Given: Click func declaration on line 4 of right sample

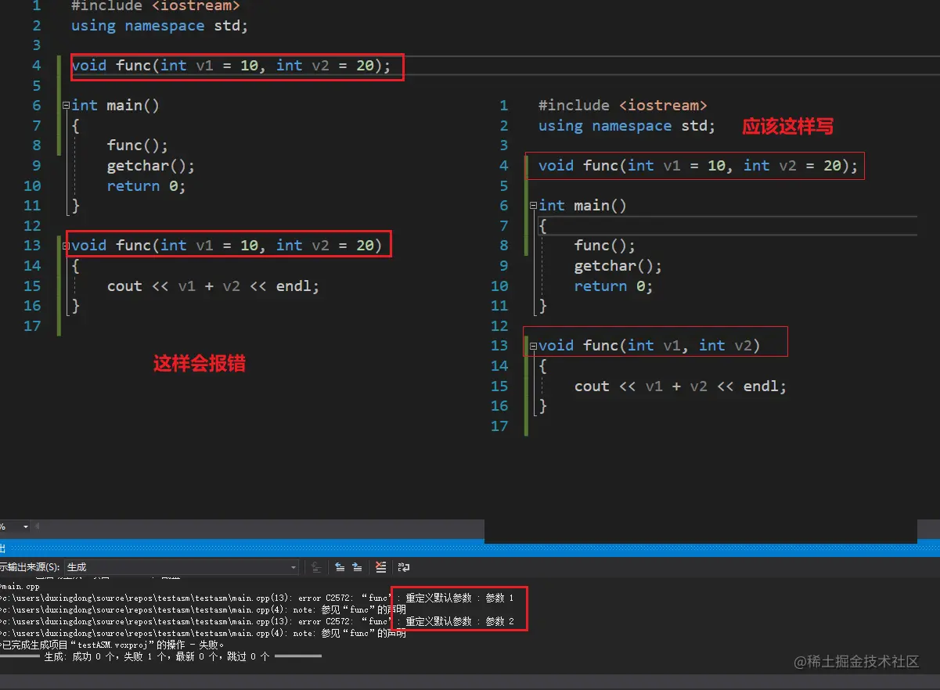Looking at the screenshot, I should (698, 166).
